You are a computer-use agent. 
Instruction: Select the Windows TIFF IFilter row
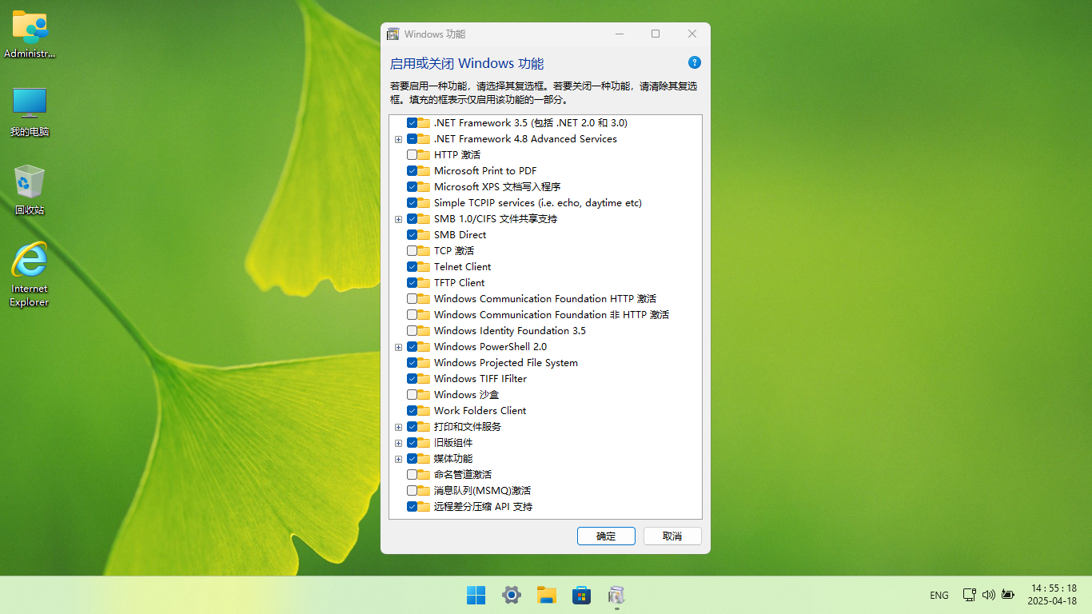coord(480,378)
